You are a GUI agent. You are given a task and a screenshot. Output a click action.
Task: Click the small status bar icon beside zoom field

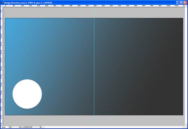[x=10, y=127]
